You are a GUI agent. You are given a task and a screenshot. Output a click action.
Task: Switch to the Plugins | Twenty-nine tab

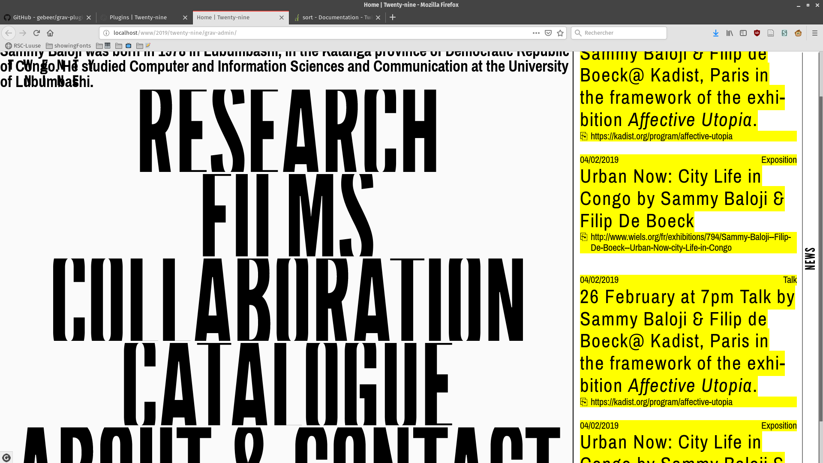tap(138, 18)
